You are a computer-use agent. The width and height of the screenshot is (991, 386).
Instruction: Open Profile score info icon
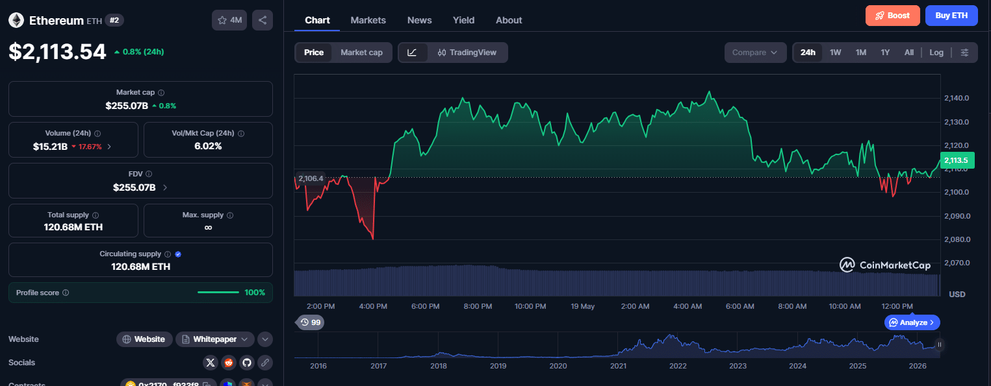[66, 293]
